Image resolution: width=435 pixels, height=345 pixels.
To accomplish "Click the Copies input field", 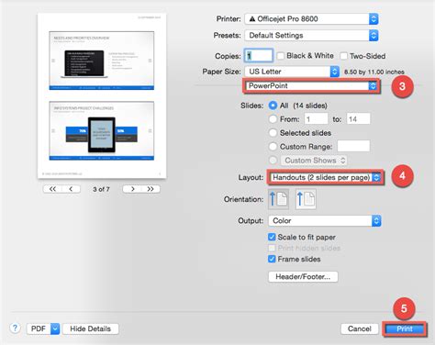I will 259,56.
